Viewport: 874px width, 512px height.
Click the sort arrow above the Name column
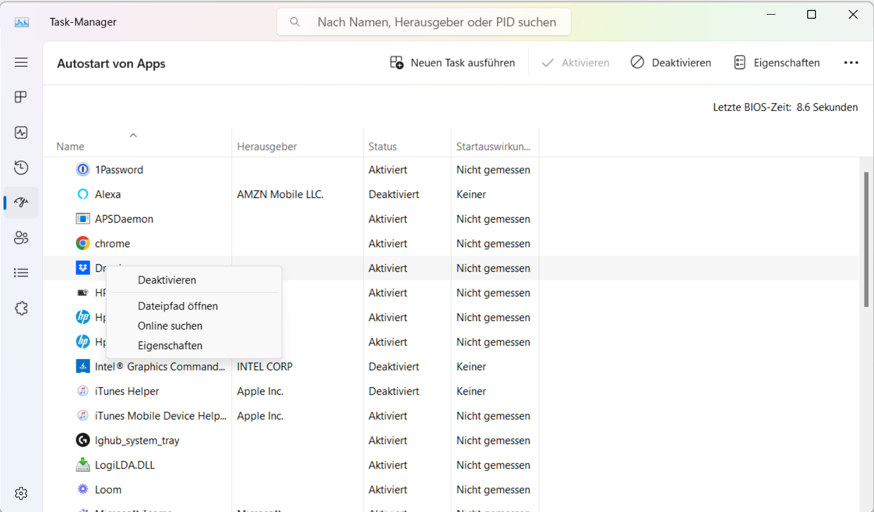coord(133,135)
